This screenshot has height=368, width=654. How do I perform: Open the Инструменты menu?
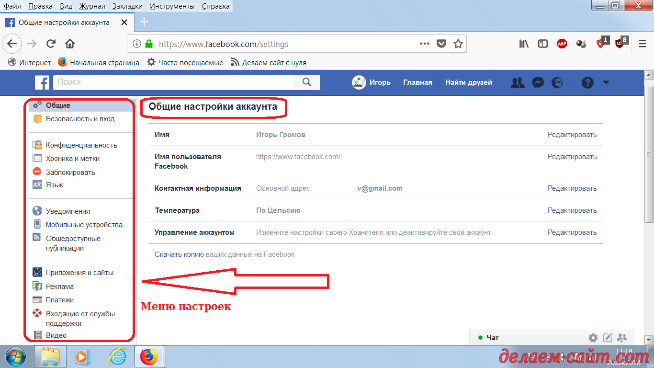pyautogui.click(x=172, y=6)
